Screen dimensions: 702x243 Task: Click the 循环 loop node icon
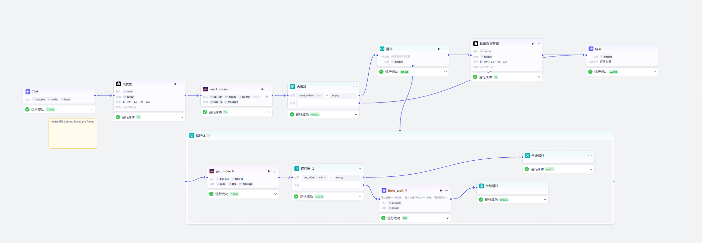[382, 49]
